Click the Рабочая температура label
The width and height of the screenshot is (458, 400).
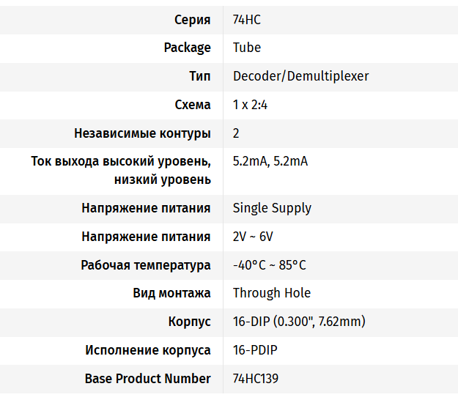tap(146, 265)
